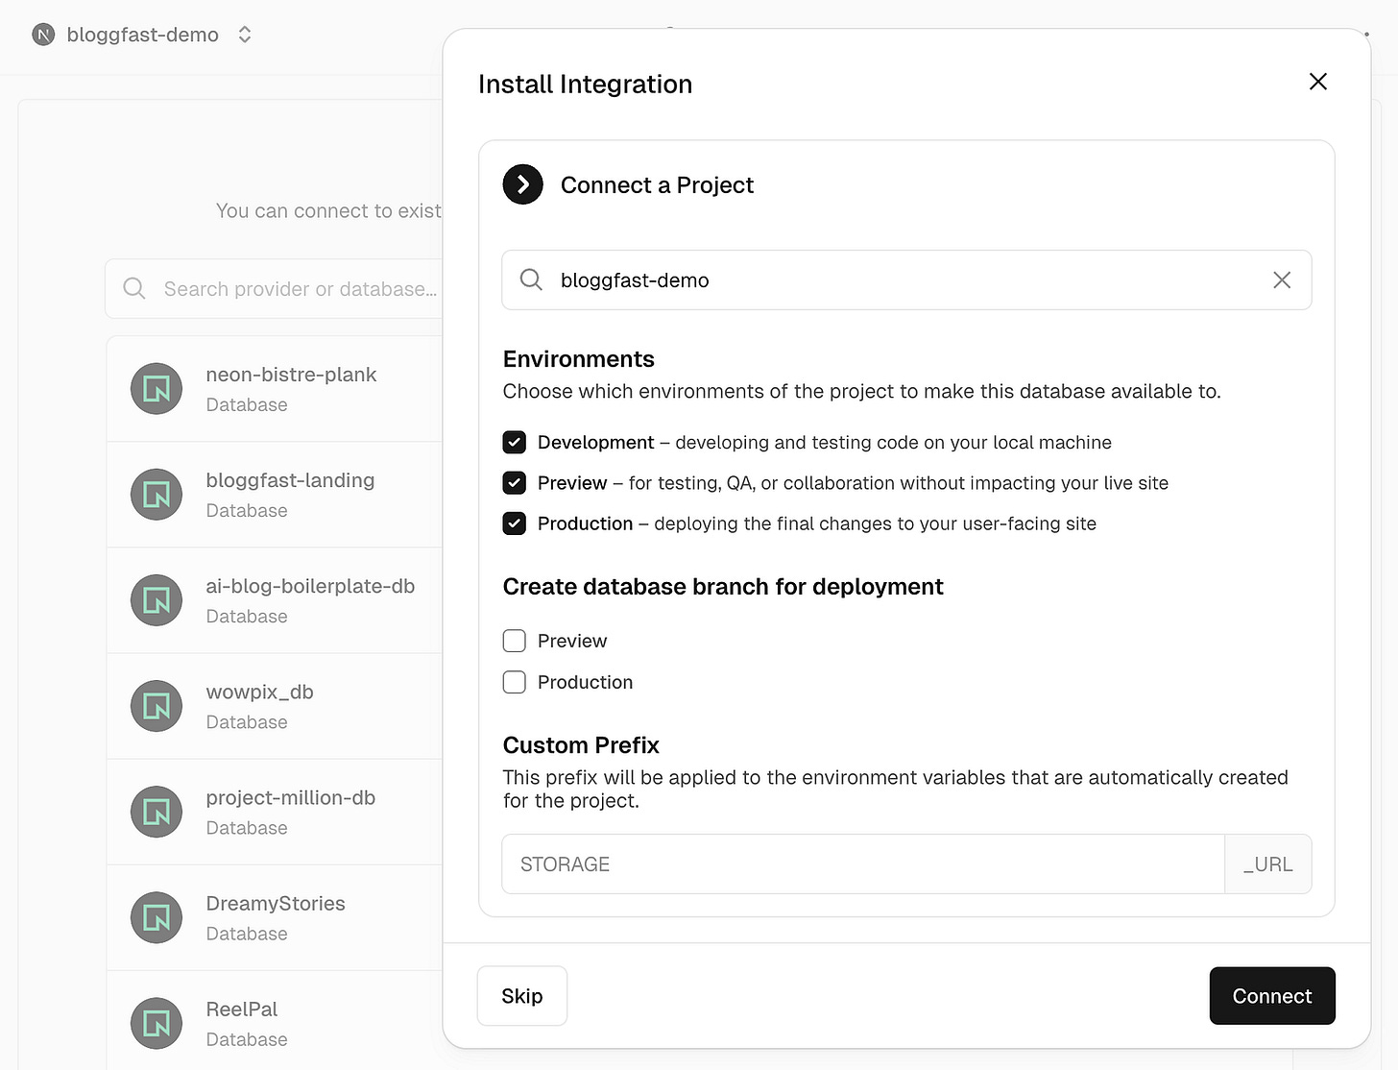1398x1070 pixels.
Task: Click the DreamyStories database icon
Action: point(156,917)
